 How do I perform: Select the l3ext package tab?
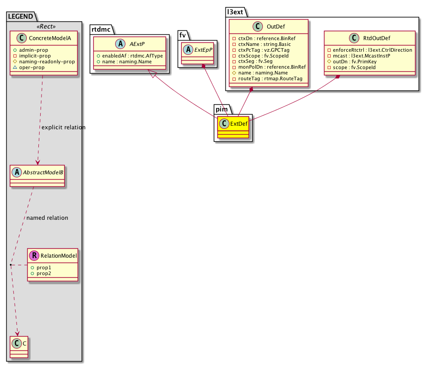(235, 12)
